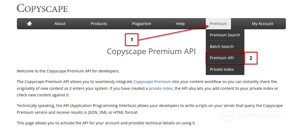Click the "Welcome to the Copyscape" paragraph
This screenshot has height=139, width=296.
68,71
